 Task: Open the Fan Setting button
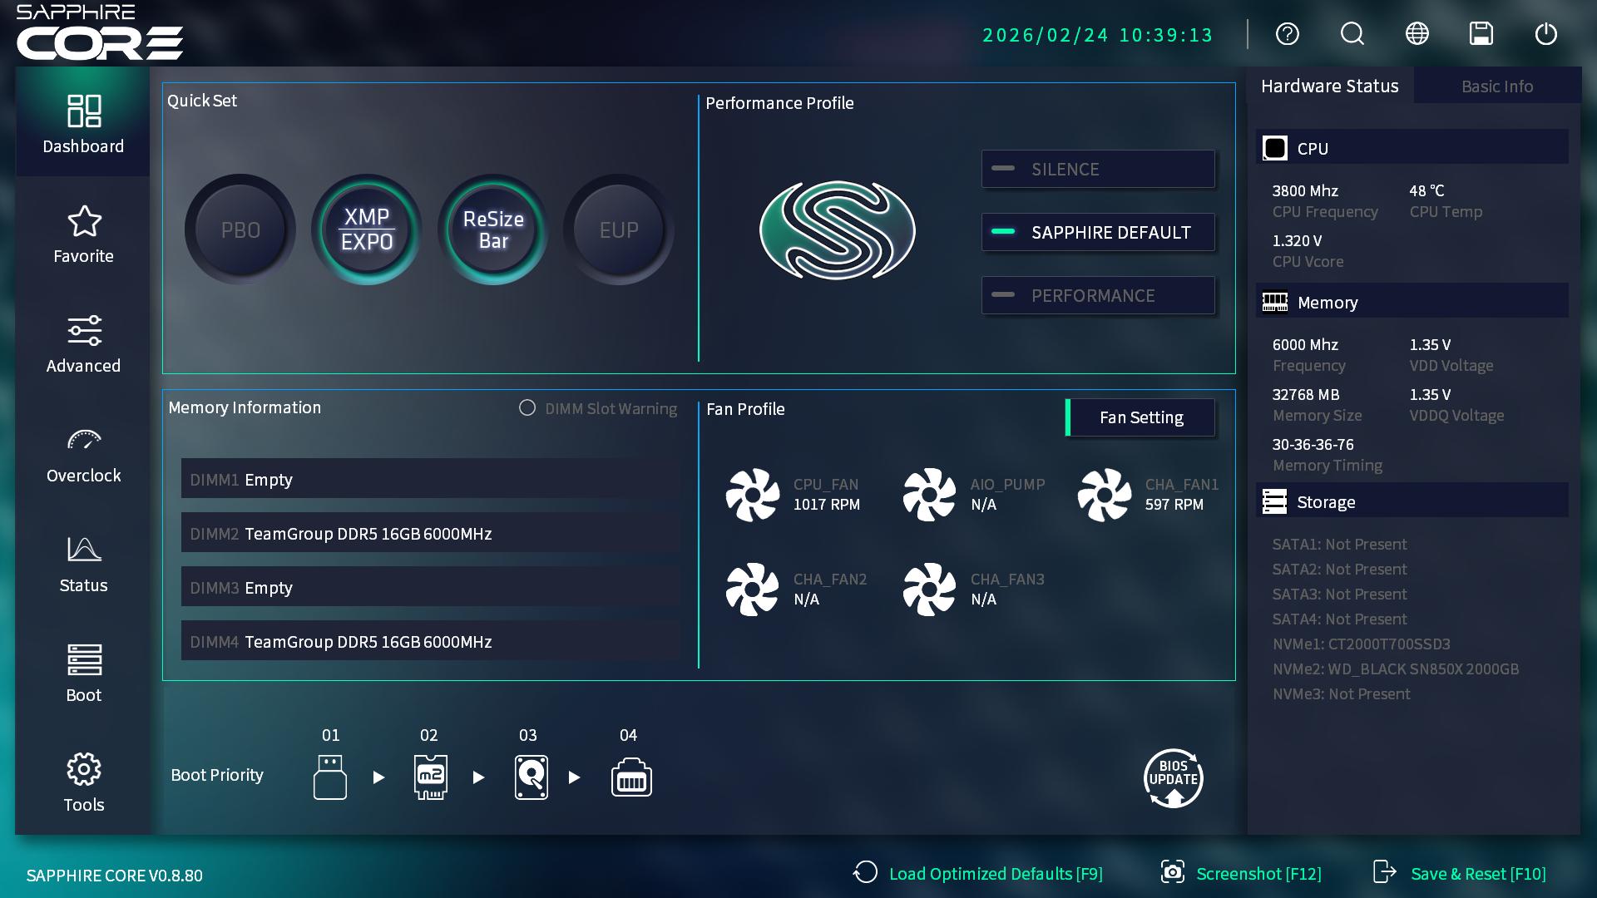pos(1140,417)
